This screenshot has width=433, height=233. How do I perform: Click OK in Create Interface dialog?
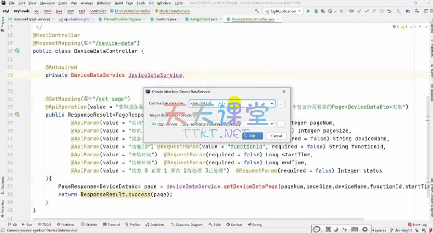tap(252, 136)
